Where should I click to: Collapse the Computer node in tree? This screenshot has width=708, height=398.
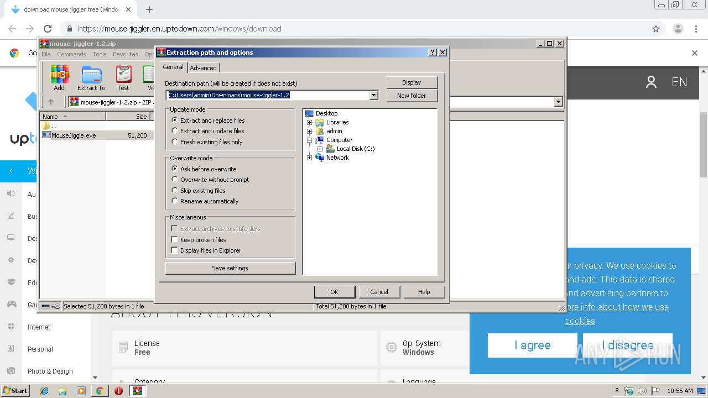[x=310, y=140]
